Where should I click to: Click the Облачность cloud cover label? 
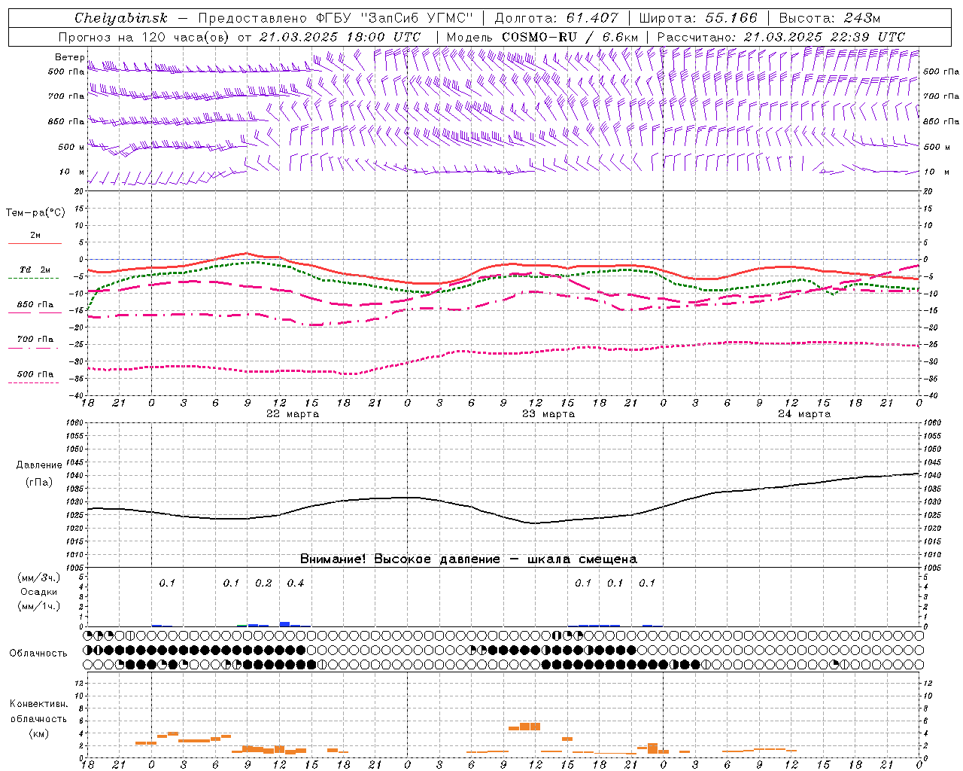pyautogui.click(x=38, y=653)
